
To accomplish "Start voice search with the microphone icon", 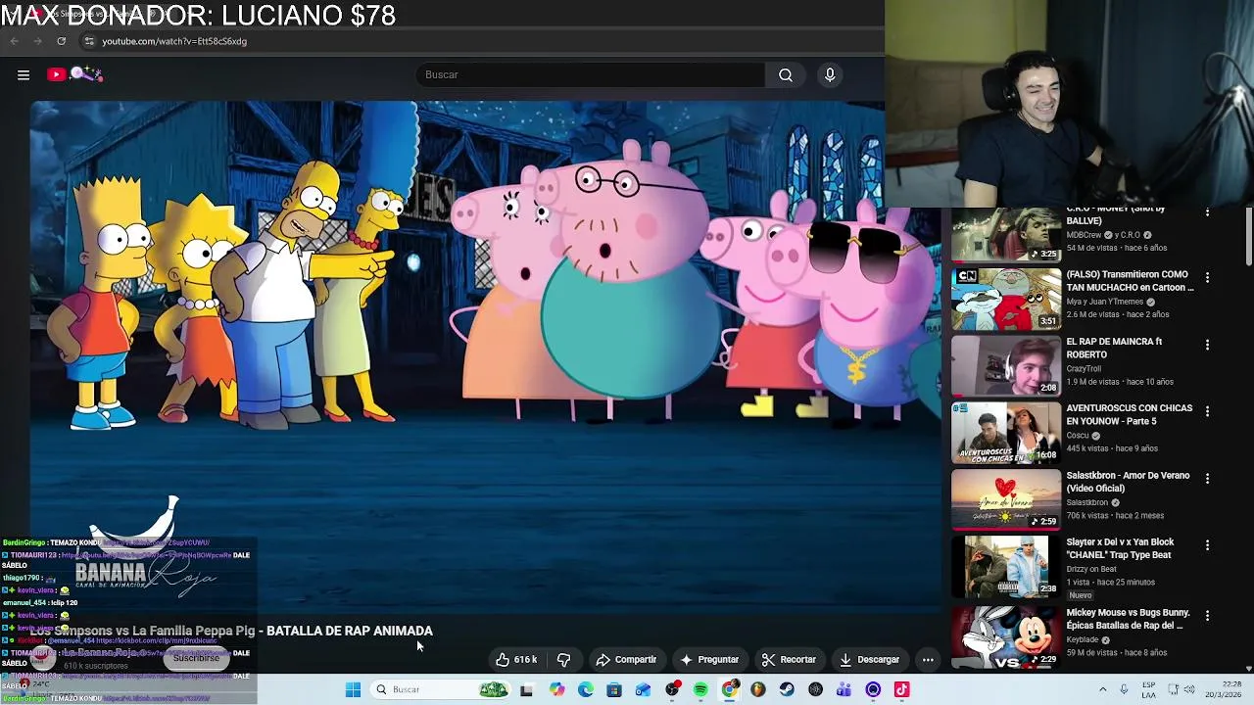I will pyautogui.click(x=830, y=74).
